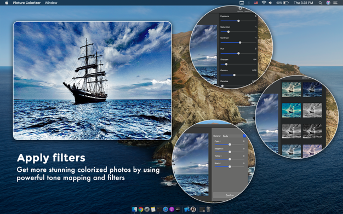Screen dimensions: 343x214
Task: Click the Confirm button
Action: point(230,195)
